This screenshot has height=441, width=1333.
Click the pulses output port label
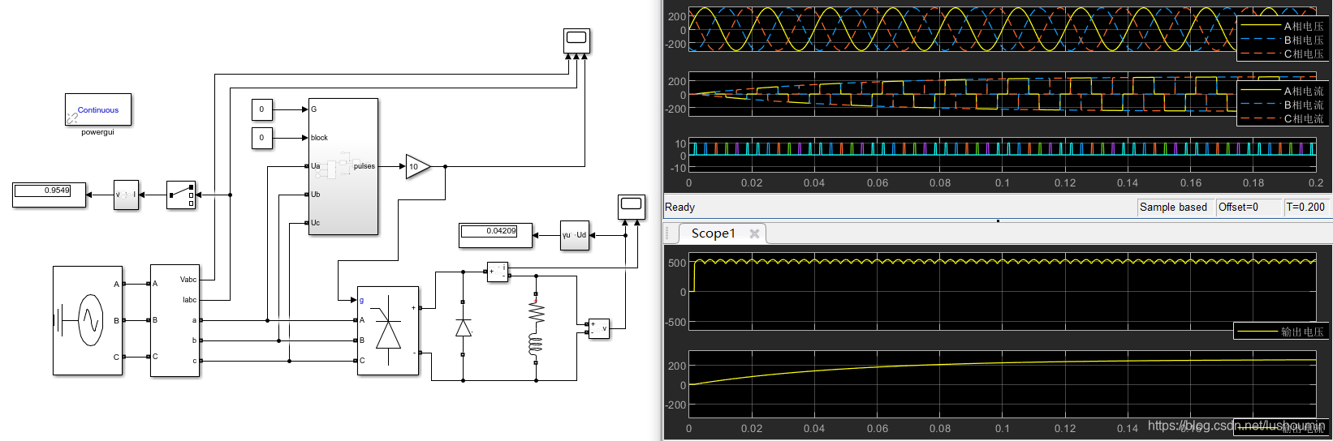[x=365, y=166]
